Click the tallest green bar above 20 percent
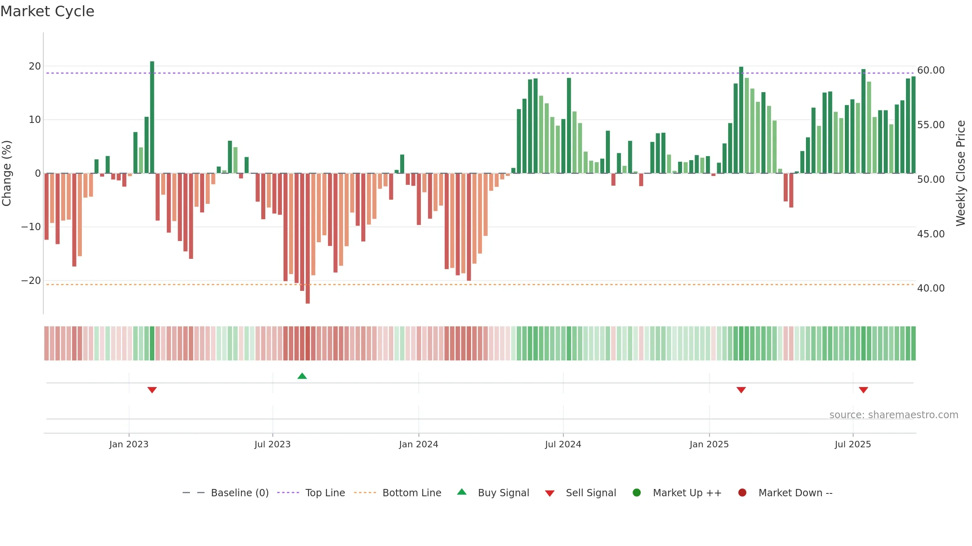This screenshot has height=546, width=972. pyautogui.click(x=152, y=117)
